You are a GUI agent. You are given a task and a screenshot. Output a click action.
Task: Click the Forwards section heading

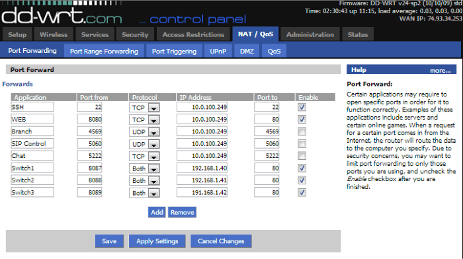[x=17, y=84]
